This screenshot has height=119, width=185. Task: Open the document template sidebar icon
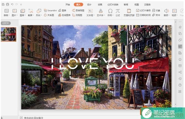pos(180,53)
